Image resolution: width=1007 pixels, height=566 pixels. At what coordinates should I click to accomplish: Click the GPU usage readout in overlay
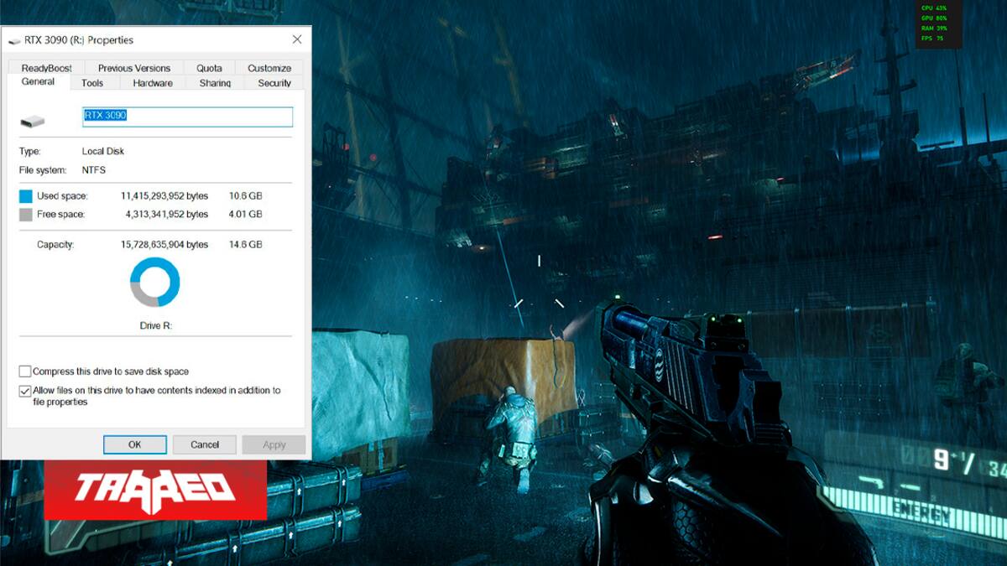point(935,18)
